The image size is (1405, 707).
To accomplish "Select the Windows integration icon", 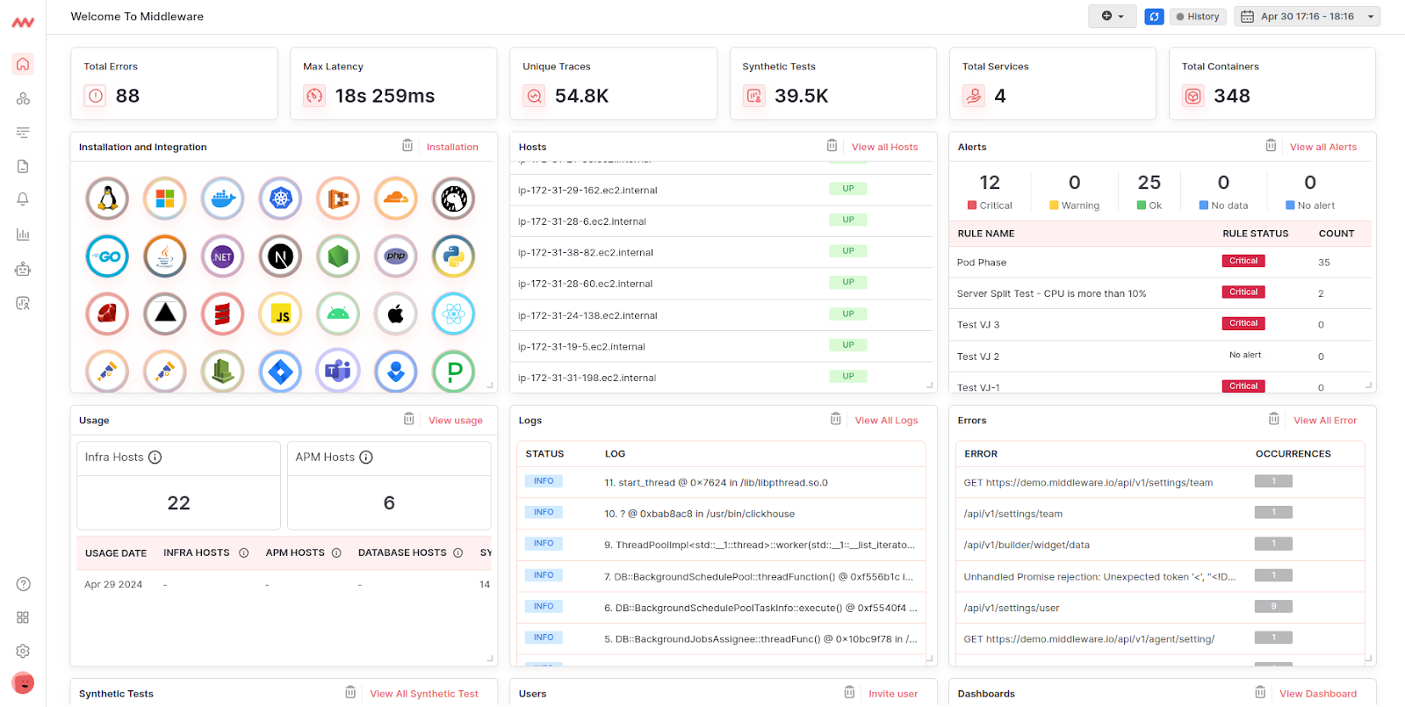I will [165, 198].
